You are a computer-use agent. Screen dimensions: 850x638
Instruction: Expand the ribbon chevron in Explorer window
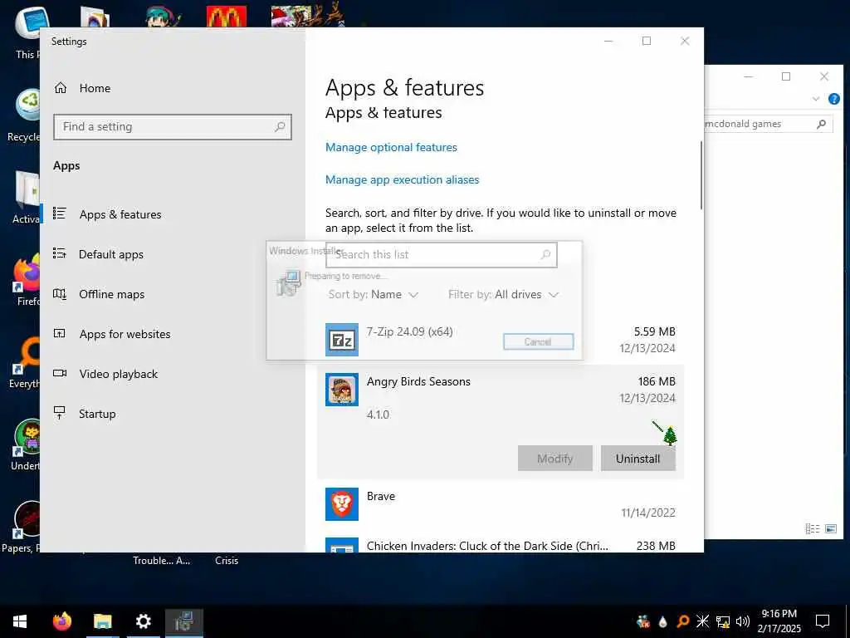pyautogui.click(x=816, y=99)
